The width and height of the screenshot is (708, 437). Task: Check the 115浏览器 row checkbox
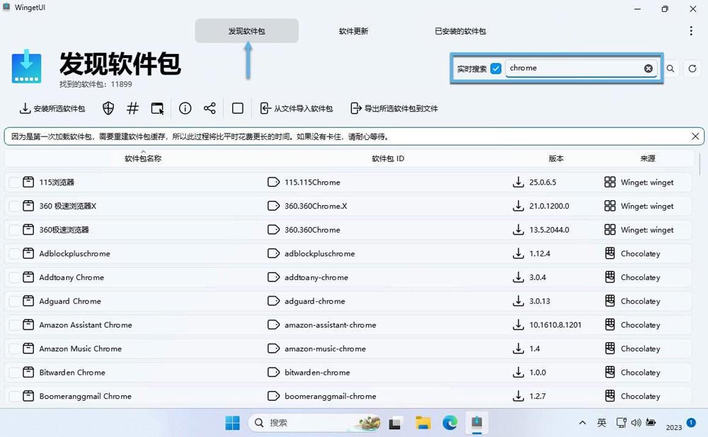coord(14,182)
